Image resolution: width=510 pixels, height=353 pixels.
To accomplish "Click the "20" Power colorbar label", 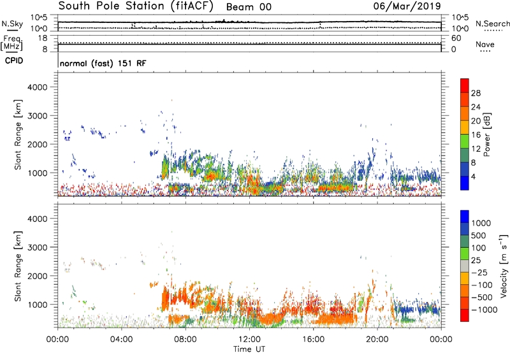I will tap(476, 121).
